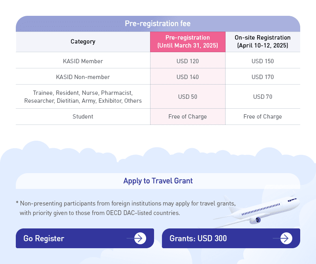This screenshot has width=316, height=264.
Task: Select the On-site Registration column header
Action: (263, 42)
